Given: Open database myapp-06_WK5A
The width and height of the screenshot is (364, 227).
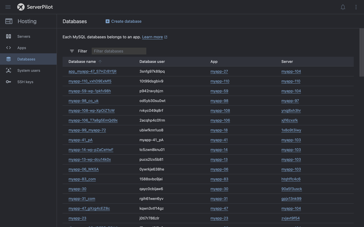Looking at the screenshot, I should pyautogui.click(x=84, y=169).
